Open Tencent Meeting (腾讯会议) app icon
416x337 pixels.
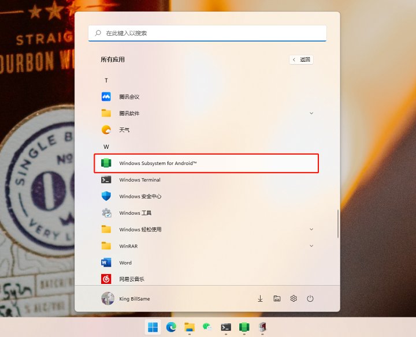(x=106, y=97)
